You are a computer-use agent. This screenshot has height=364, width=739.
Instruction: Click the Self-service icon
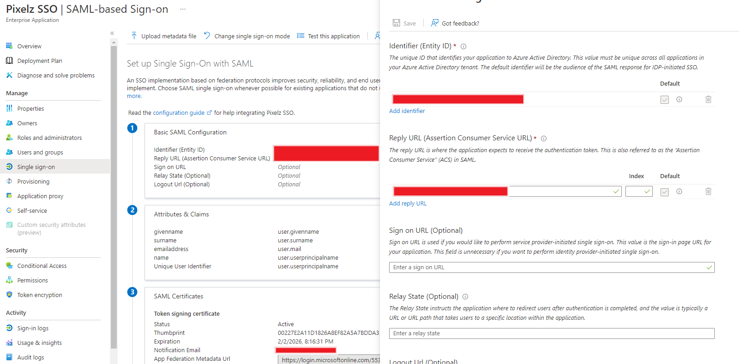9,210
